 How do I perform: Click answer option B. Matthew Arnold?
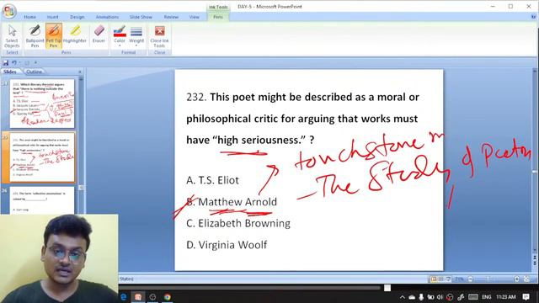click(x=232, y=202)
